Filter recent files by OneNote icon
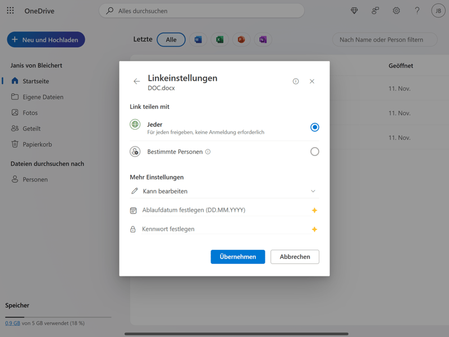Image resolution: width=449 pixels, height=337 pixels. coord(263,40)
